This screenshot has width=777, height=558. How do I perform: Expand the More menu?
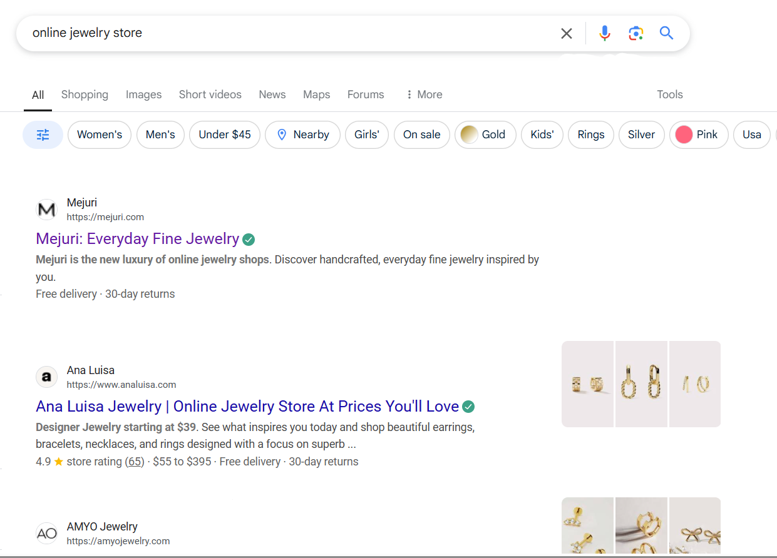click(424, 94)
